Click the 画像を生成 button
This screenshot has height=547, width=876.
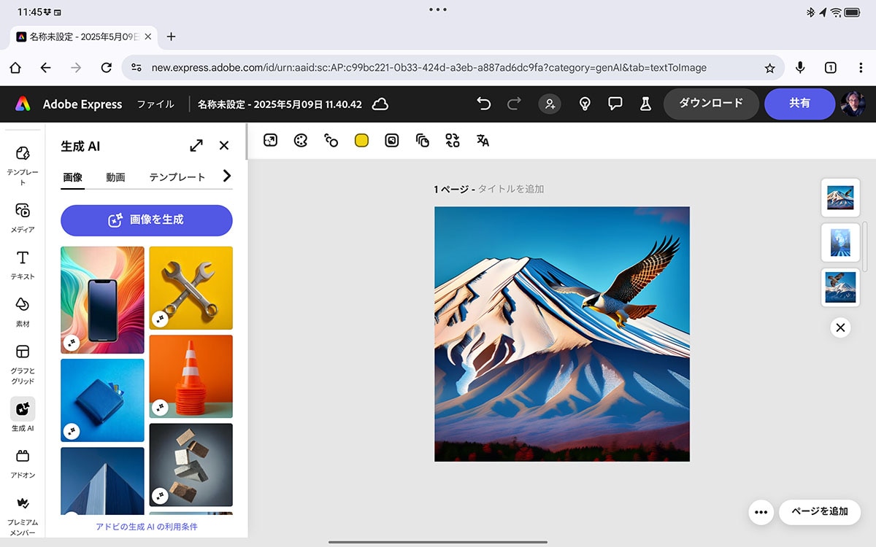coord(146,220)
